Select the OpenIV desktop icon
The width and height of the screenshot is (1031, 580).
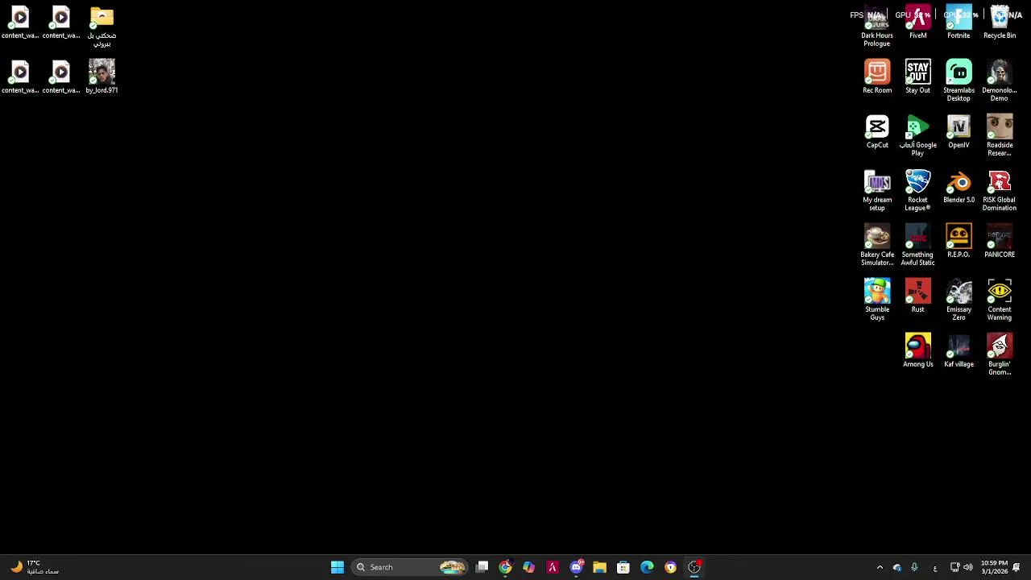(959, 132)
